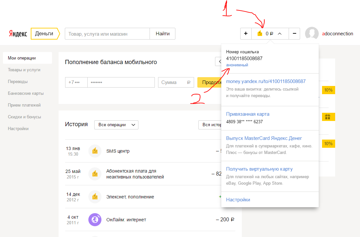Open Переводы in the sidebar
Screen dimensions: 360x237
18,81
